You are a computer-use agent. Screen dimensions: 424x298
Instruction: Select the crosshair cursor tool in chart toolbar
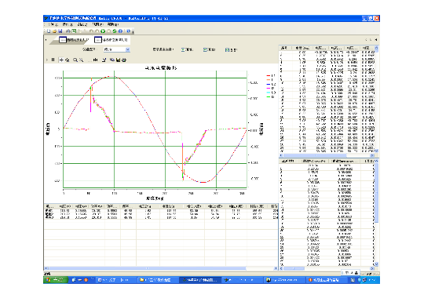(x=61, y=60)
